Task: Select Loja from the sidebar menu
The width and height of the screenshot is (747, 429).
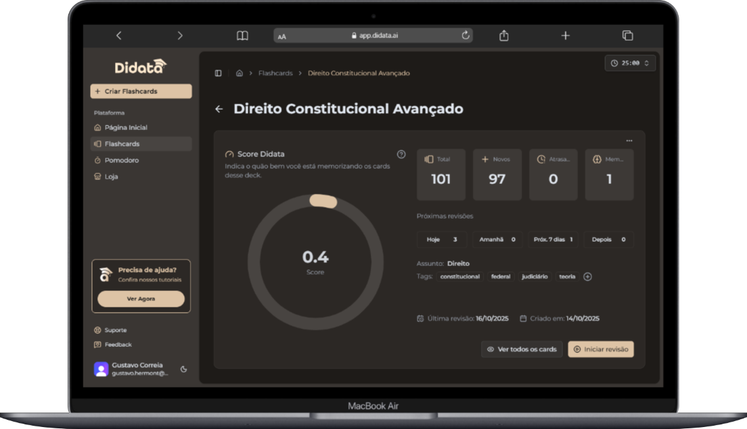Action: pos(111,177)
